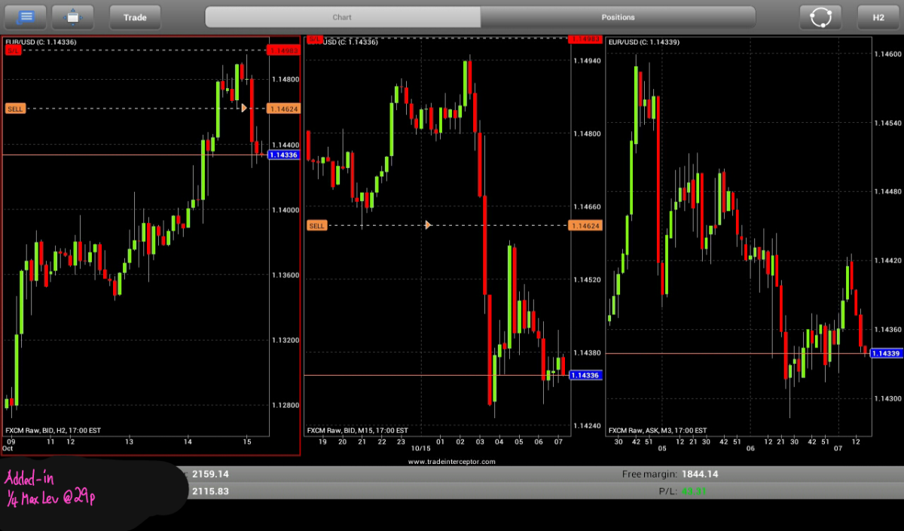This screenshot has height=531, width=904.
Task: Click the FXCM Raw, ASK, M3 chart label
Action: 658,430
